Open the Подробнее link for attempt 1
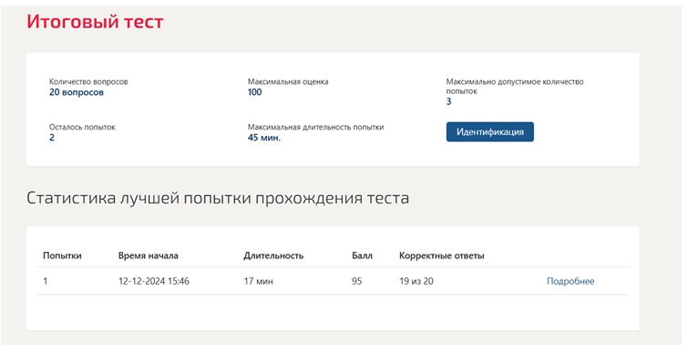The height and width of the screenshot is (354, 688). (570, 281)
